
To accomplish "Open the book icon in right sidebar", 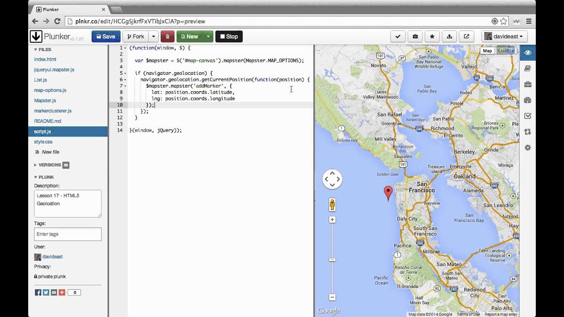I will point(528,69).
